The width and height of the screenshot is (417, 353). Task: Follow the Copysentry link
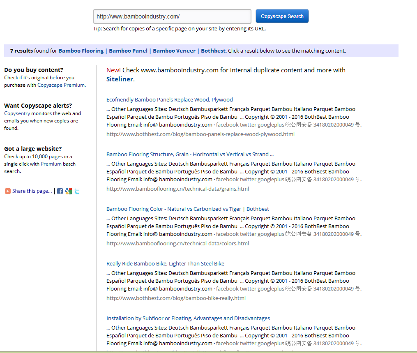(x=17, y=113)
